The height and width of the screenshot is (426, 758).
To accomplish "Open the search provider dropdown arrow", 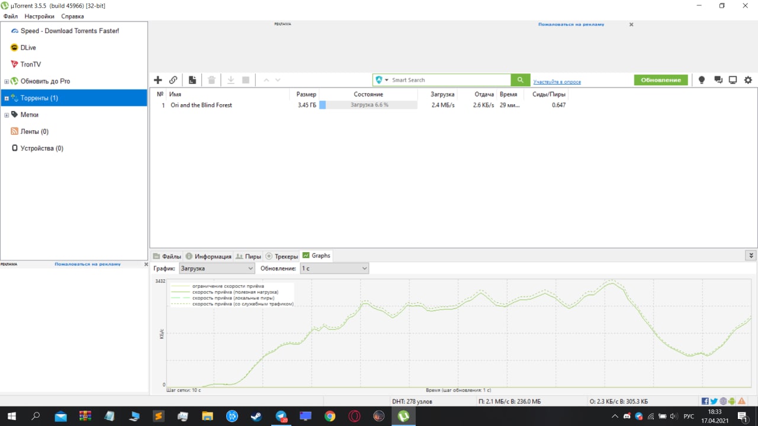I will pyautogui.click(x=387, y=80).
